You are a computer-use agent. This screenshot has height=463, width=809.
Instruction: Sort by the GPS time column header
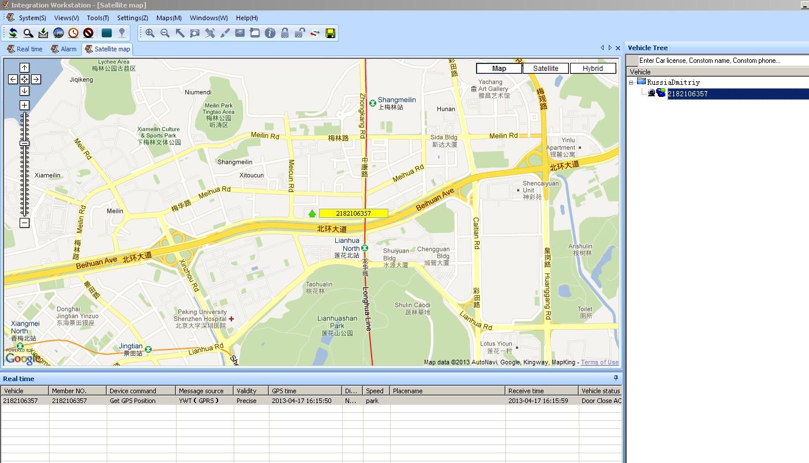[305, 390]
